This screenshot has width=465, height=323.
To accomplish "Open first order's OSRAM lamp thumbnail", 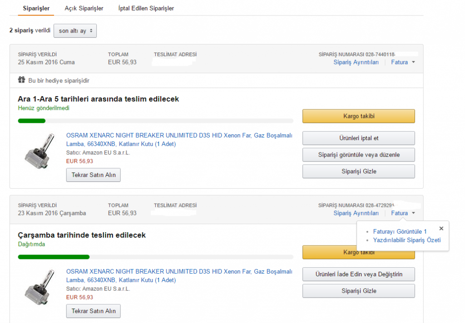I will 40,151.
